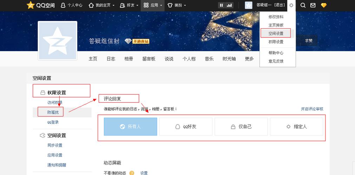Click the 答疑组 username in the top bar
355x175 pixels.
264,5
